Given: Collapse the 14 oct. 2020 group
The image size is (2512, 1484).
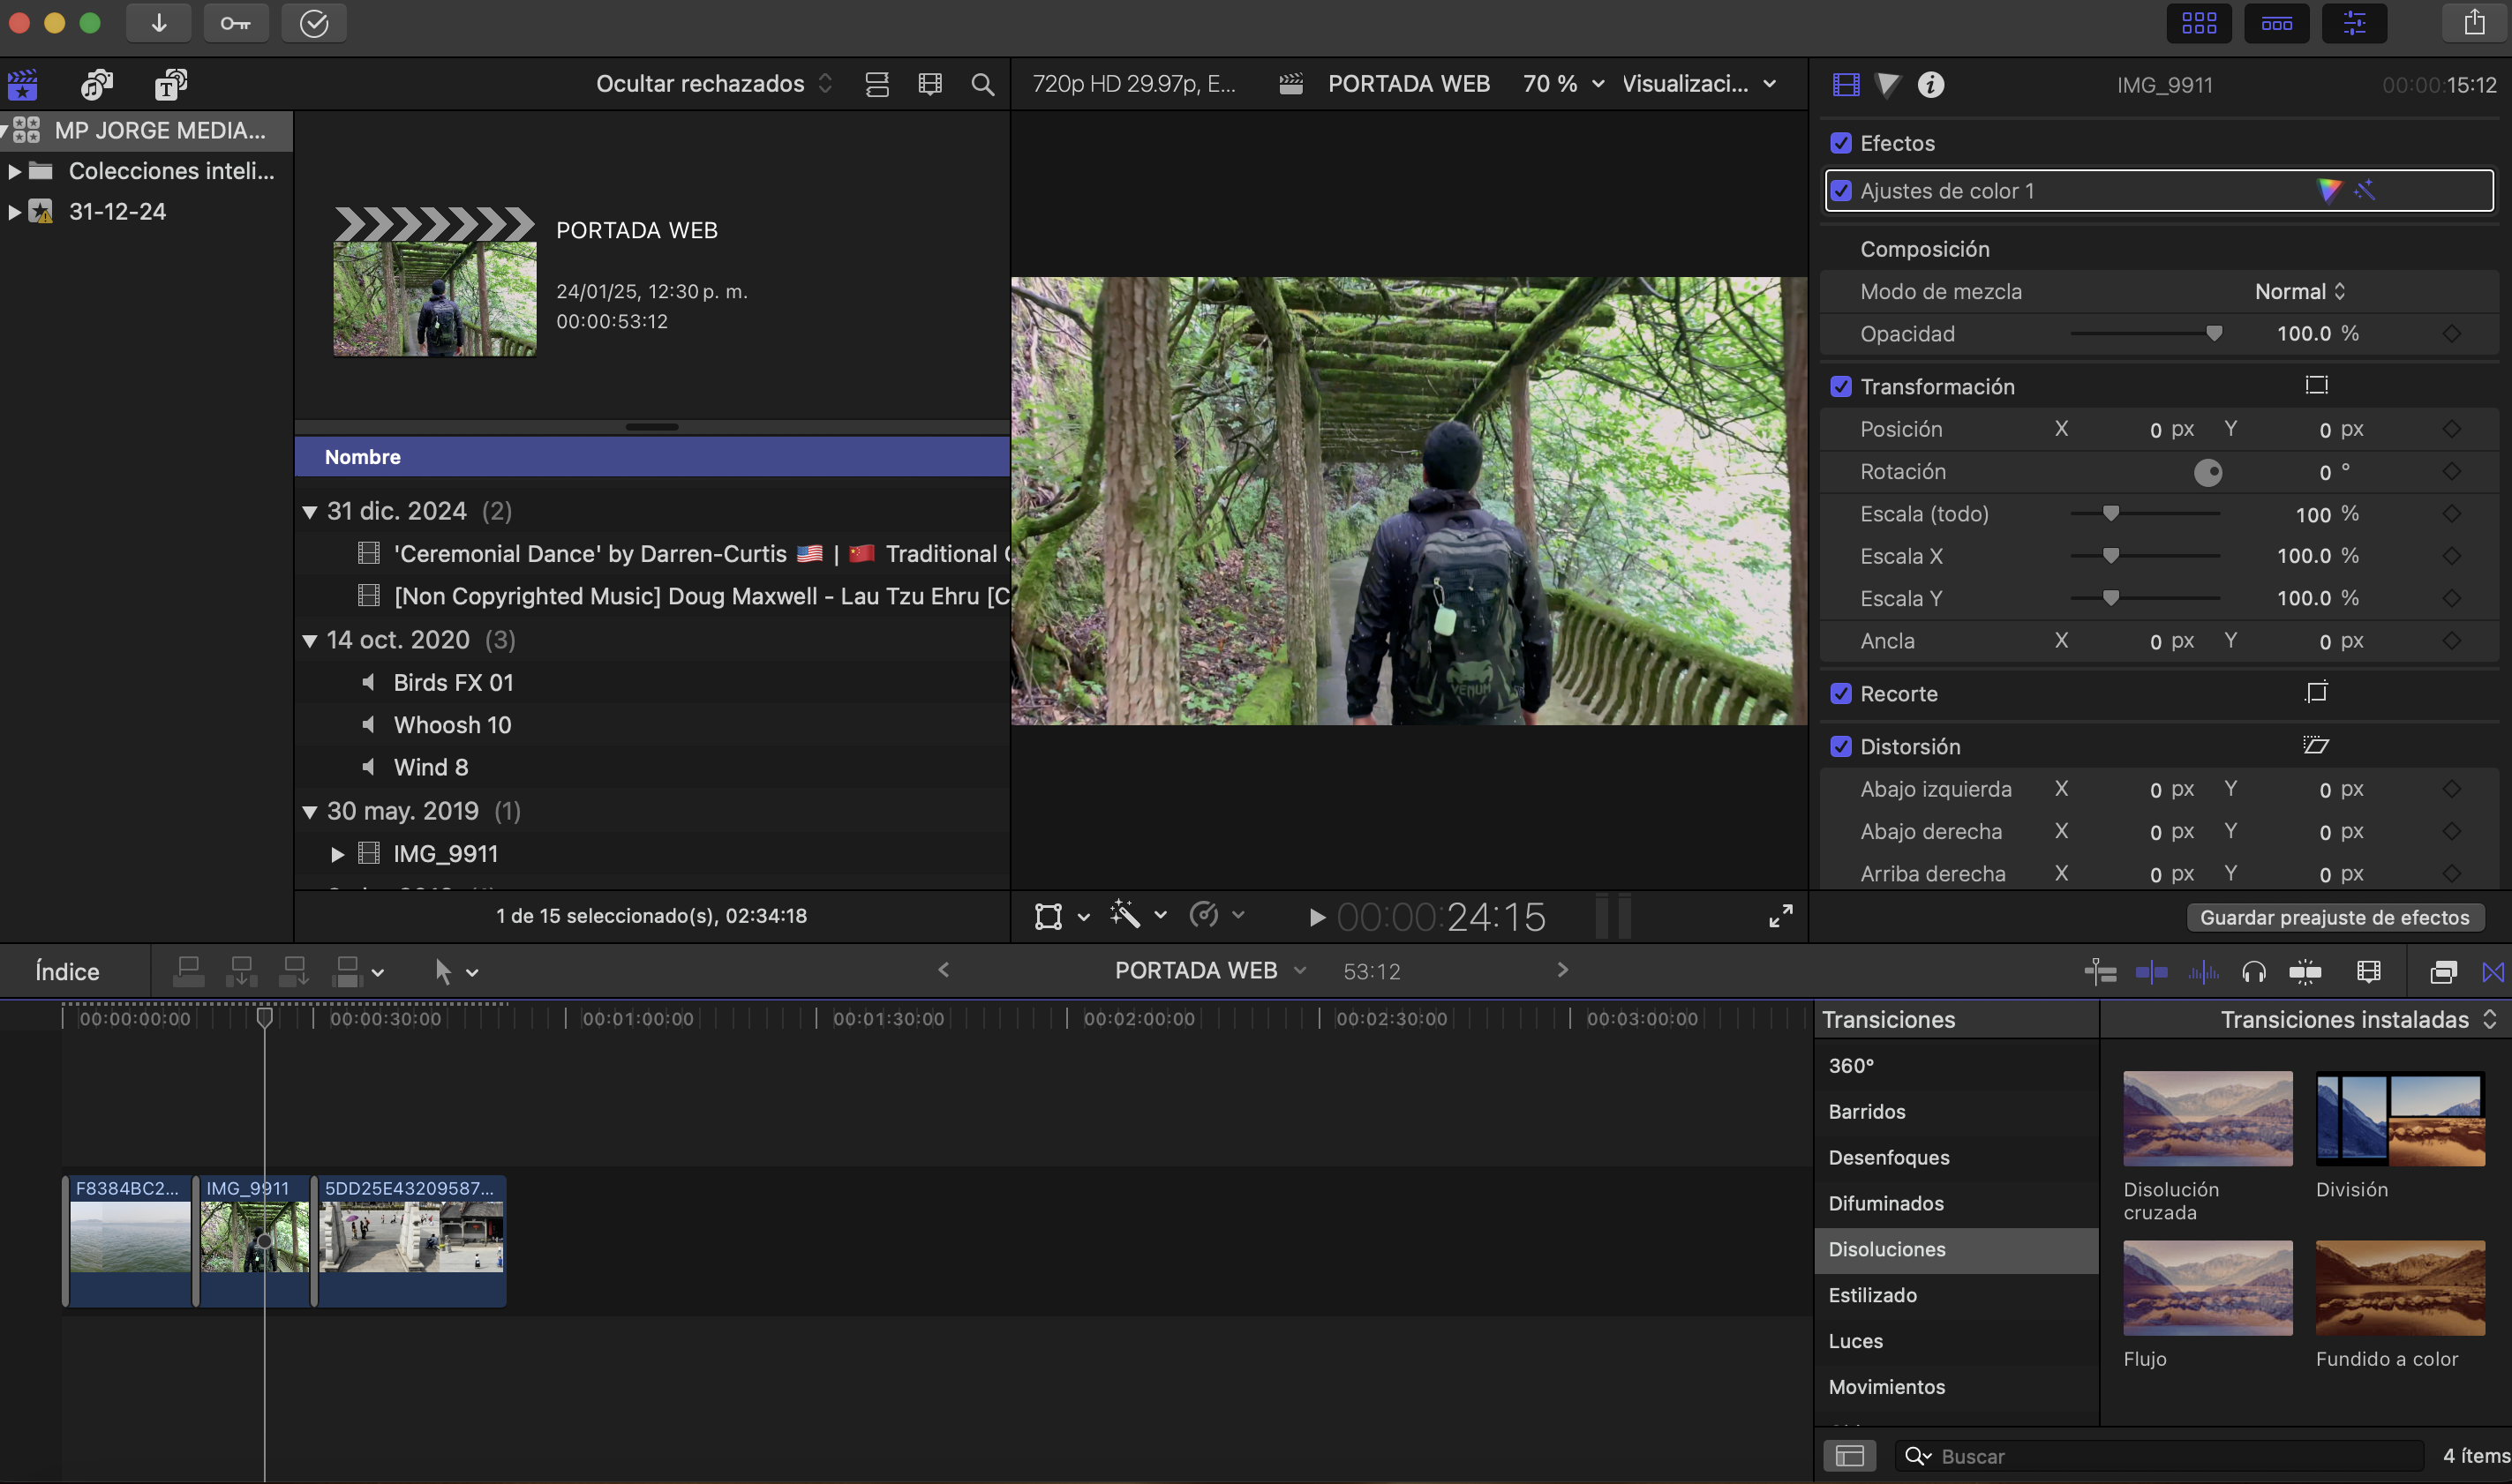Looking at the screenshot, I should (310, 640).
